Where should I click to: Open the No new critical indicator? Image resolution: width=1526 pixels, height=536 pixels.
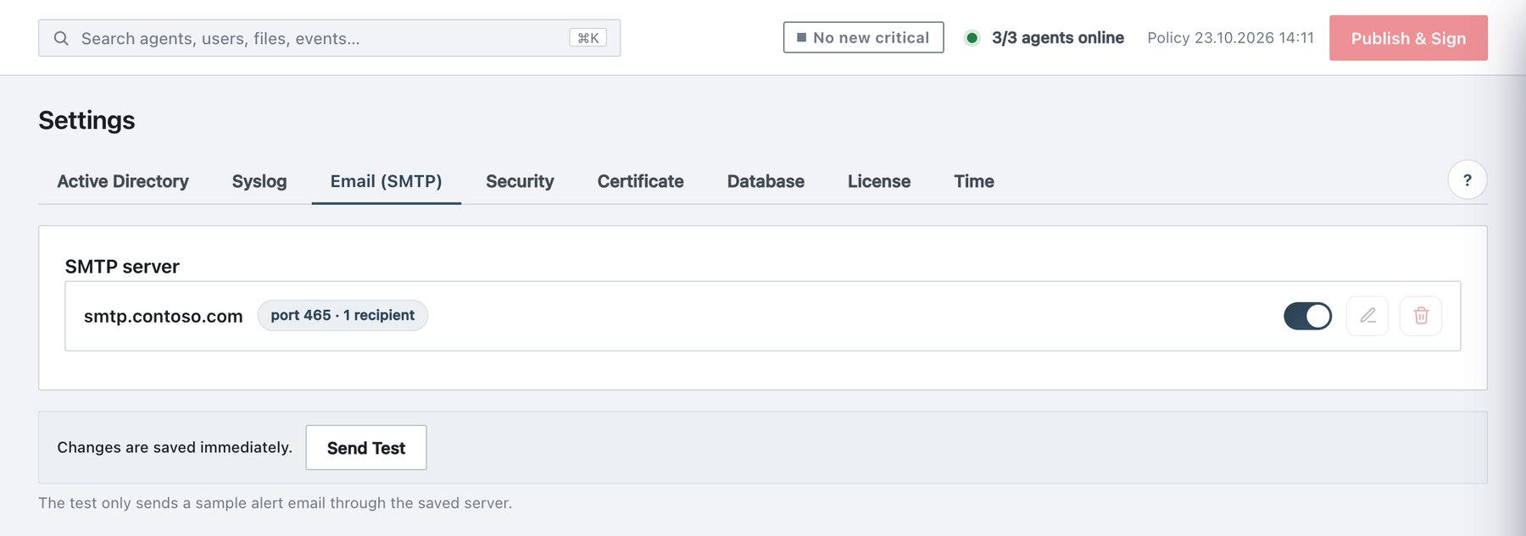[863, 37]
